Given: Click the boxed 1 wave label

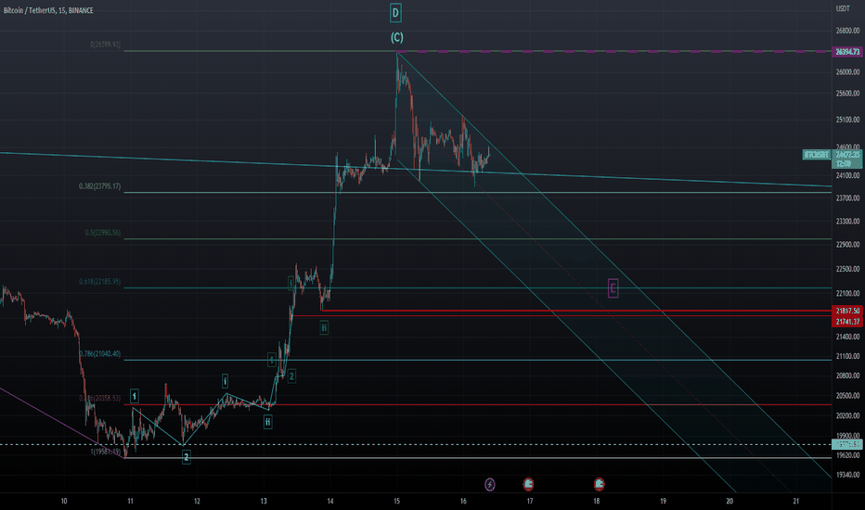Looking at the screenshot, I should 134,396.
